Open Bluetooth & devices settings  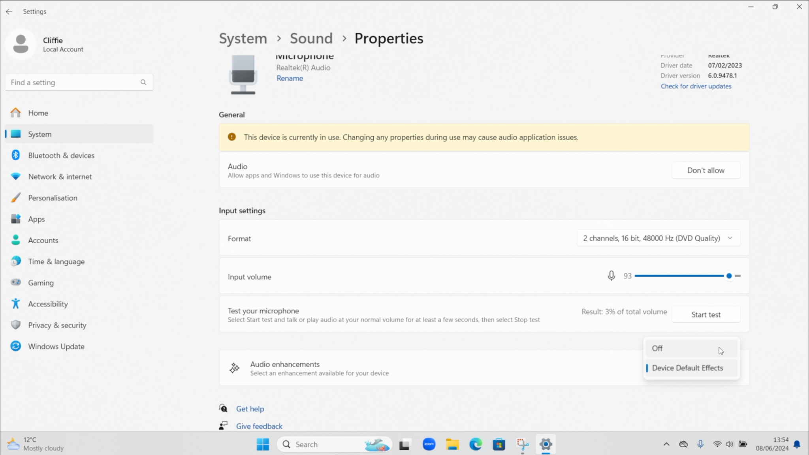(x=61, y=155)
